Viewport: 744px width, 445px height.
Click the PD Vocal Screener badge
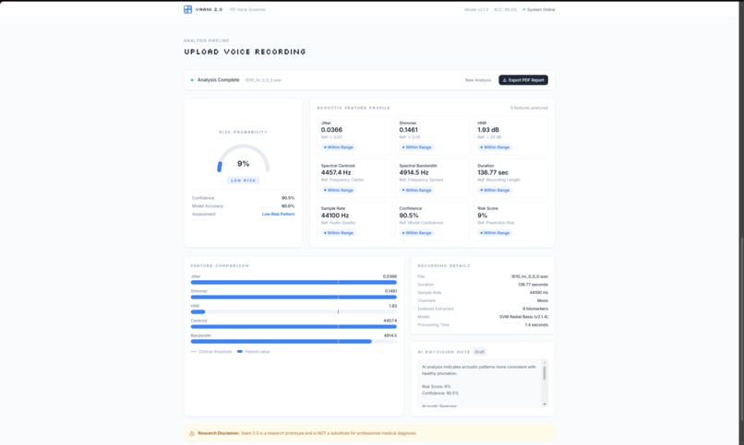247,9
